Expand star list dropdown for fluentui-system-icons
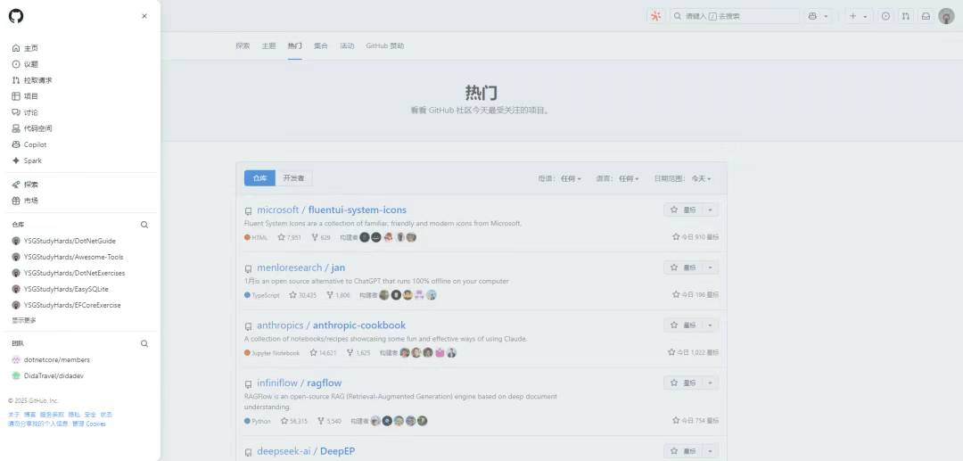Image resolution: width=963 pixels, height=461 pixels. 710,210
